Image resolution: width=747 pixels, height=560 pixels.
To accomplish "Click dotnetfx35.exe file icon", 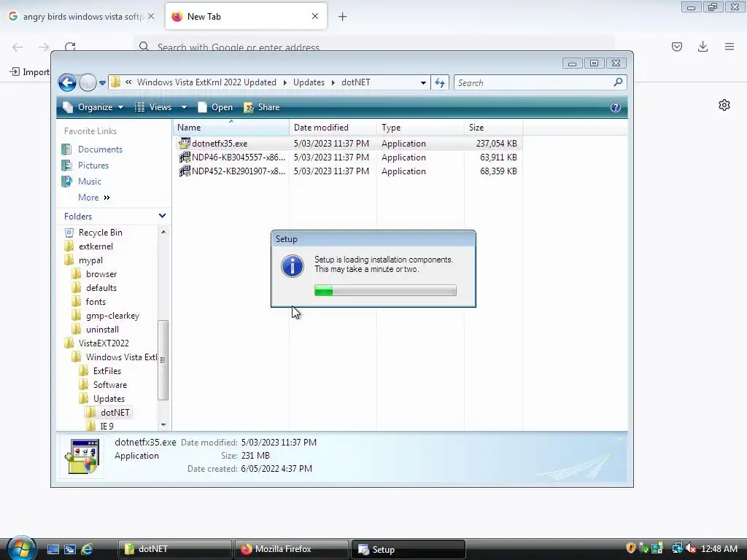I will [185, 144].
